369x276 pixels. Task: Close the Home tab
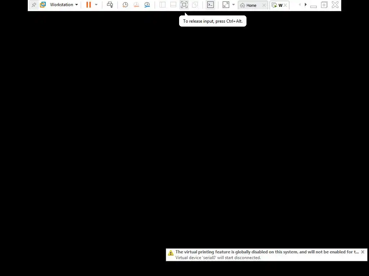(x=264, y=5)
